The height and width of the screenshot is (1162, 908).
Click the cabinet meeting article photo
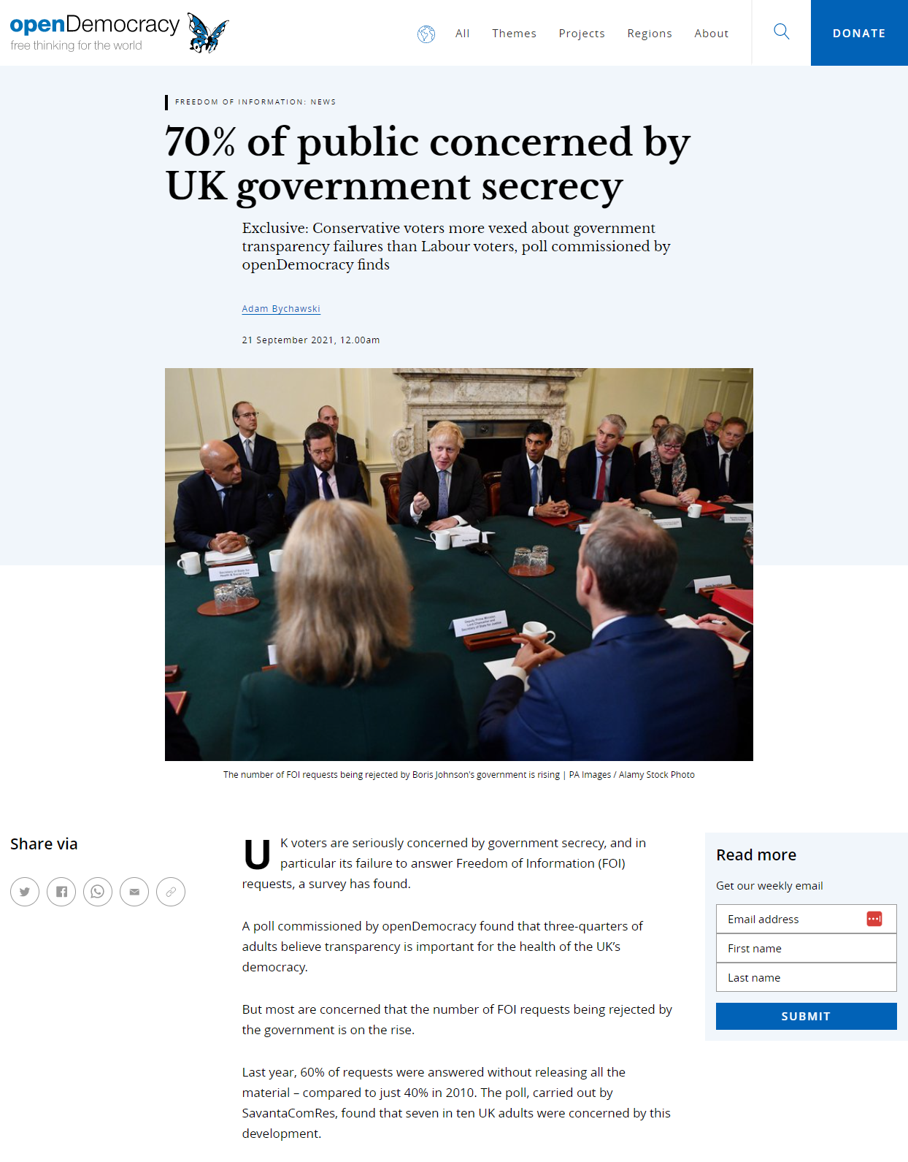(459, 565)
